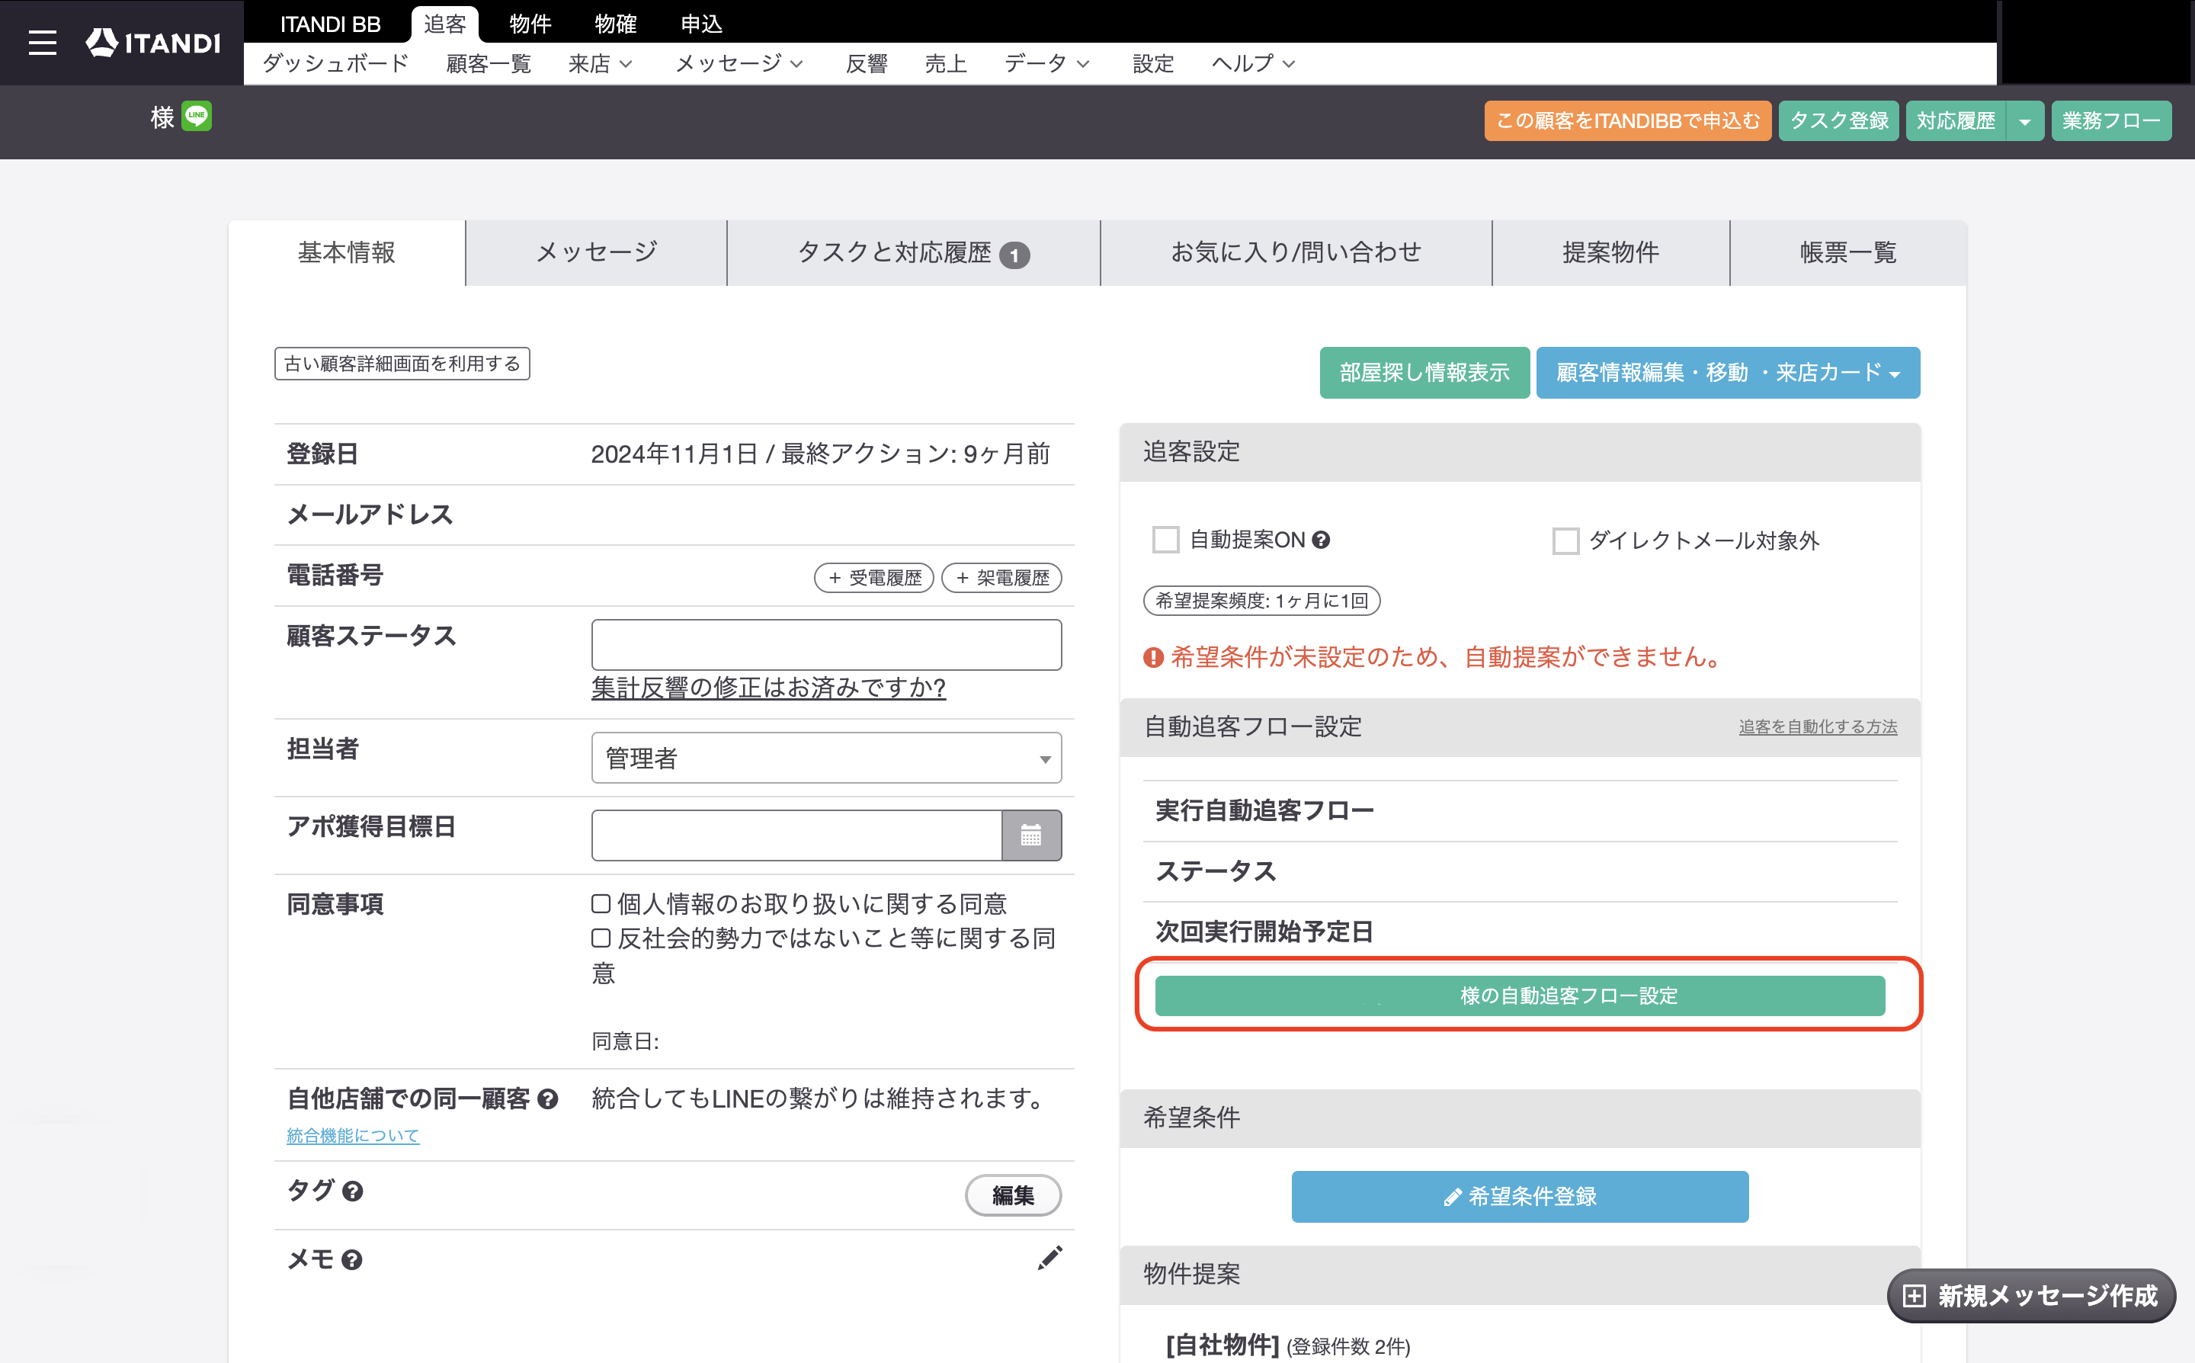Image resolution: width=2195 pixels, height=1363 pixels.
Task: Open 顧客一覧 in the navigation
Action: pyautogui.click(x=489, y=64)
